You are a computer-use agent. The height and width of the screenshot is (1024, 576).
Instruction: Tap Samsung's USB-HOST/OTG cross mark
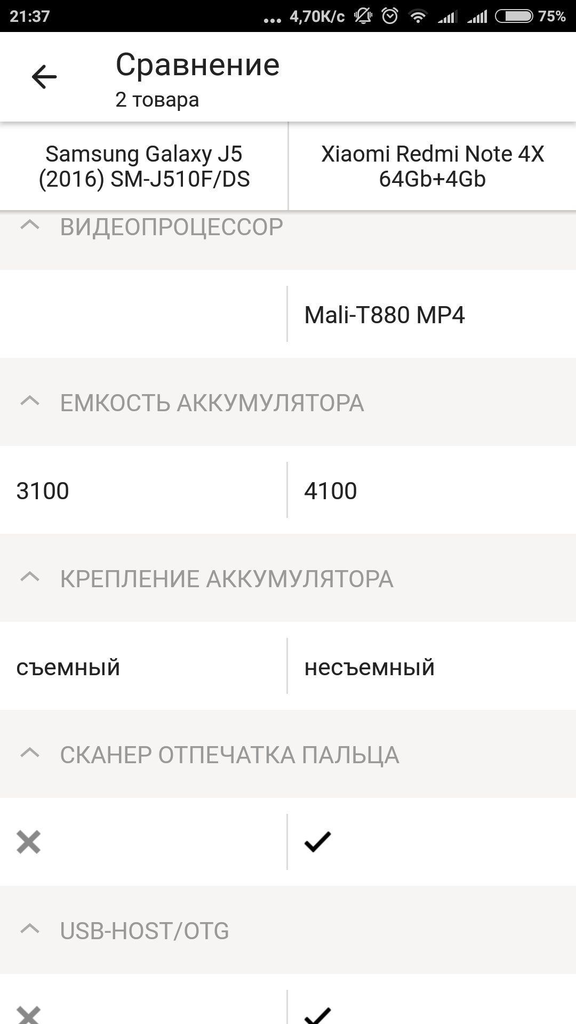coord(29,1014)
